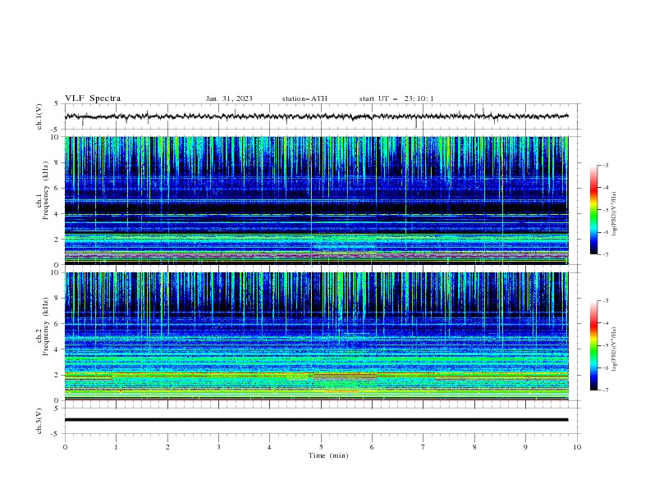This screenshot has width=650, height=502.
Task: Click the time axis tick label '1'
Action: pos(116,447)
